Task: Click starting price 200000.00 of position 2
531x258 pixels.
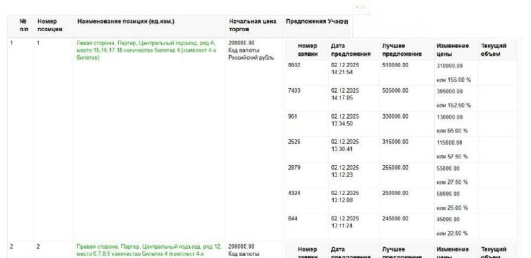Action: point(242,247)
